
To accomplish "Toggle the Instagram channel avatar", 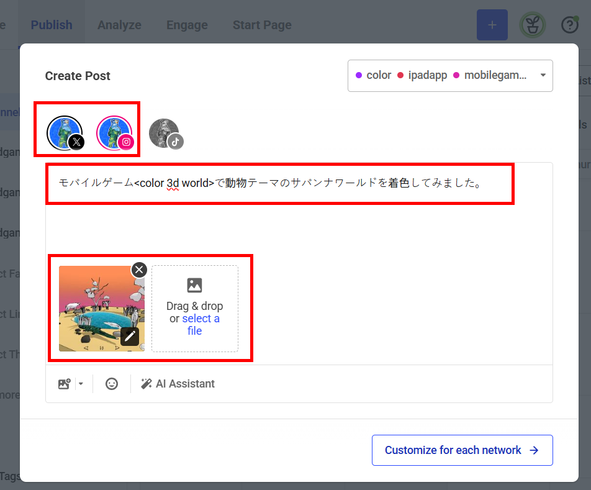I will (x=115, y=133).
